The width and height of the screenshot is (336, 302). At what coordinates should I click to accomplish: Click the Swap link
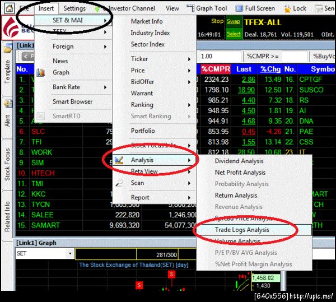pos(234,21)
